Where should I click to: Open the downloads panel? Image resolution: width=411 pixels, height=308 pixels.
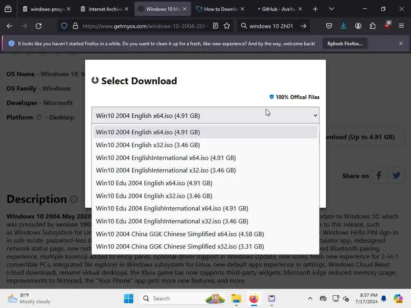pos(344,26)
